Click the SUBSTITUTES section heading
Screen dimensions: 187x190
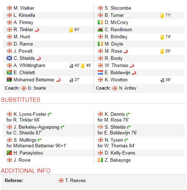click(x=20, y=100)
